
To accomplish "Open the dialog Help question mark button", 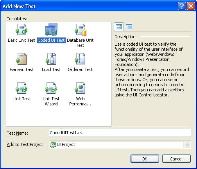I will pyautogui.click(x=182, y=6).
